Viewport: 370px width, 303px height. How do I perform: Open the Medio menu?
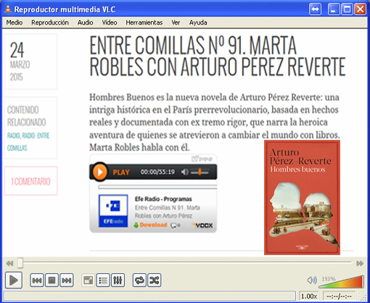tap(15, 22)
